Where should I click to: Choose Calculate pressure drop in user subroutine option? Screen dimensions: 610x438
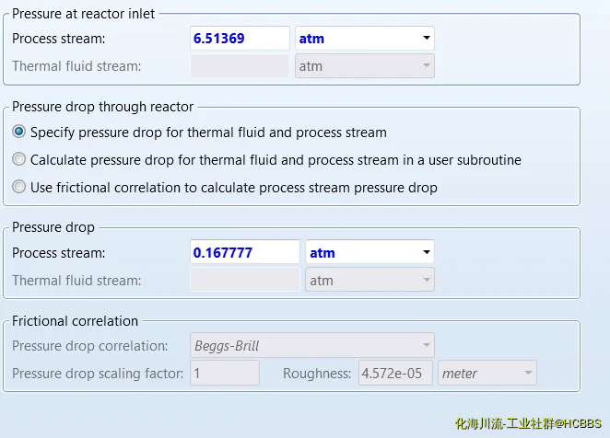point(18,159)
